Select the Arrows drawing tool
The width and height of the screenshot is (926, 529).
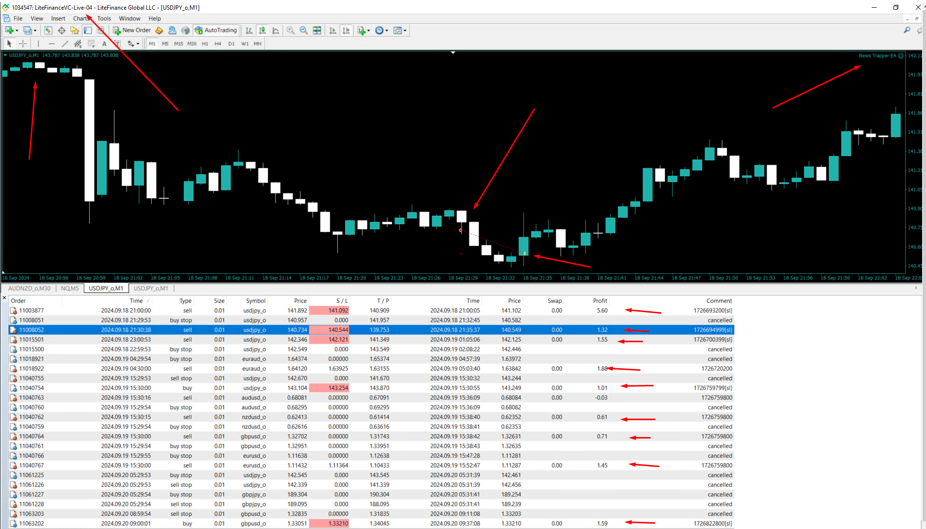[130, 44]
